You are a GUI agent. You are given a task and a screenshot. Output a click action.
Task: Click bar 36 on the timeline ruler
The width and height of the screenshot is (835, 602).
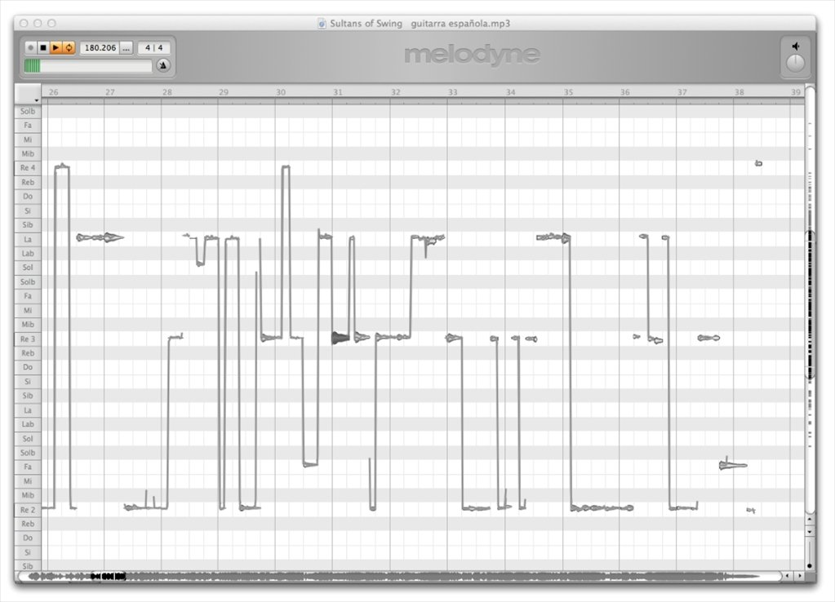[624, 92]
